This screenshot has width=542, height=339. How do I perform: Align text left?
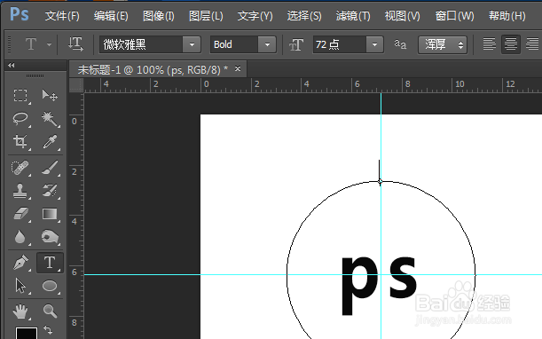(x=489, y=44)
